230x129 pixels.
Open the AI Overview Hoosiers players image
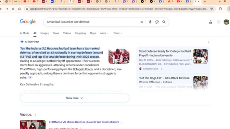[119, 55]
